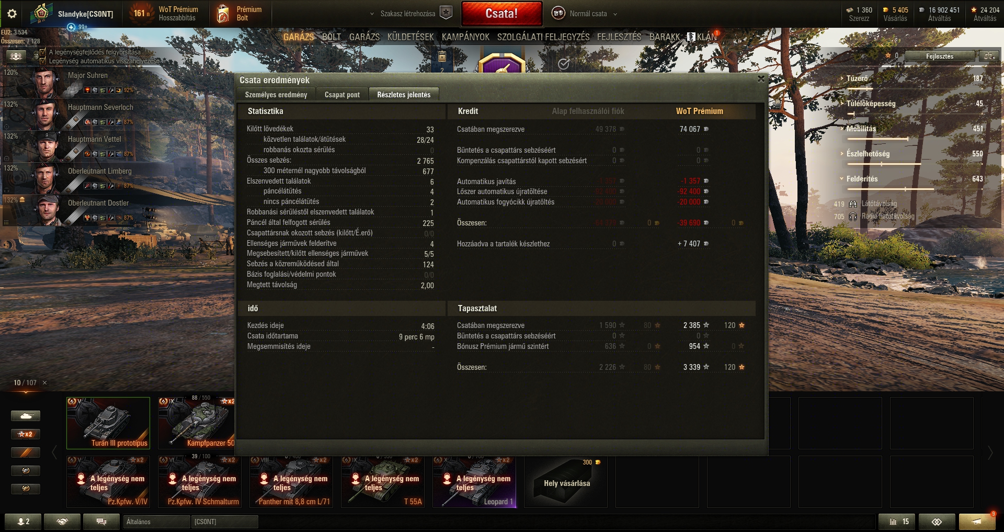Click the crew operations icon above crew list

16,56
